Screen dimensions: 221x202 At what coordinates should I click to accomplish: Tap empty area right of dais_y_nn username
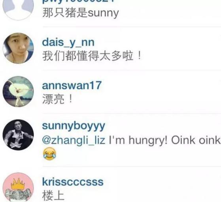tap(157, 43)
